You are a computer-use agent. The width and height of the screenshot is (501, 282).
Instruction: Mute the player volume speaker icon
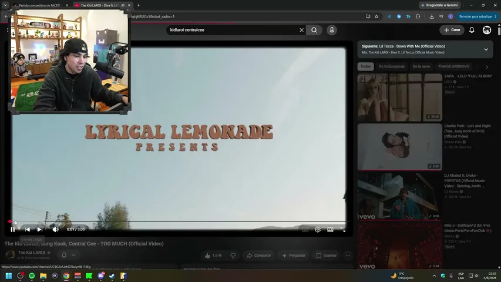click(55, 229)
